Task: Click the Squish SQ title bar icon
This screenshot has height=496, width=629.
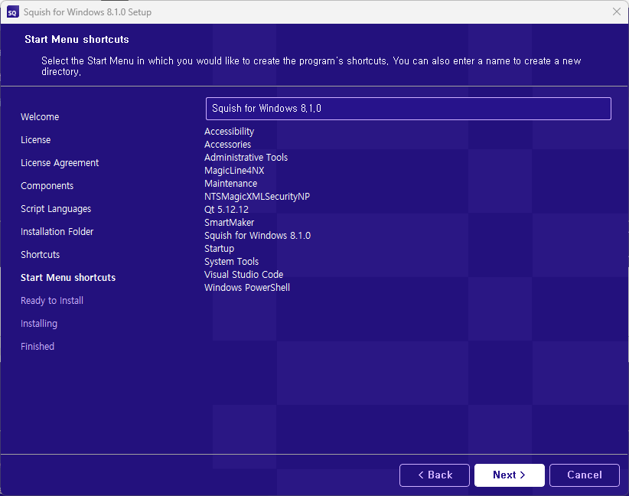Action: (12, 12)
